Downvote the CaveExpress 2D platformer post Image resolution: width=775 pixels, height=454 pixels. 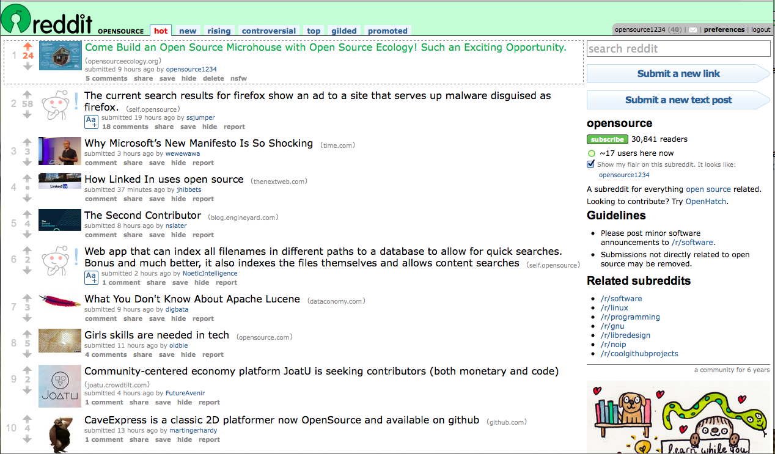[28, 439]
